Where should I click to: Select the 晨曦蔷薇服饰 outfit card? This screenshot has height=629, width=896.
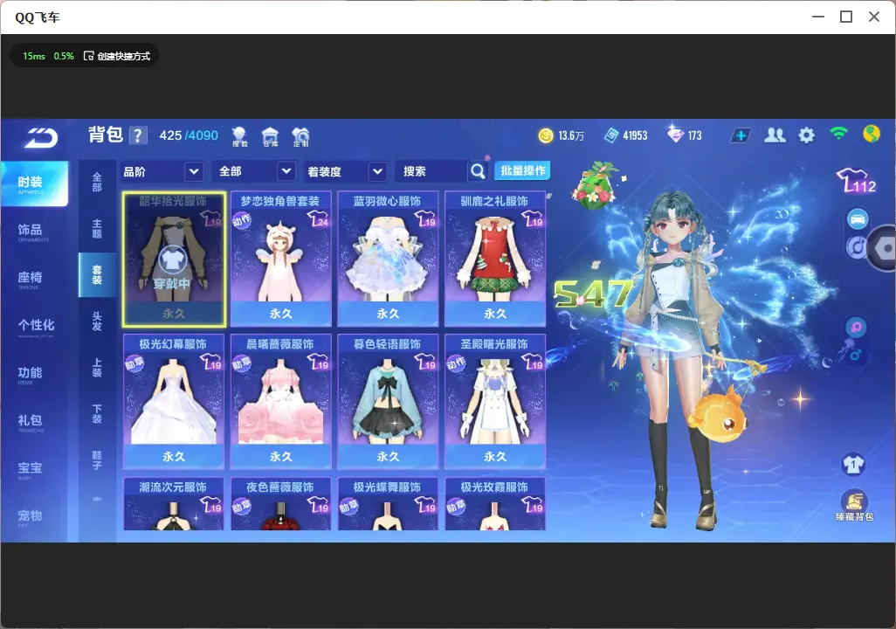(280, 402)
